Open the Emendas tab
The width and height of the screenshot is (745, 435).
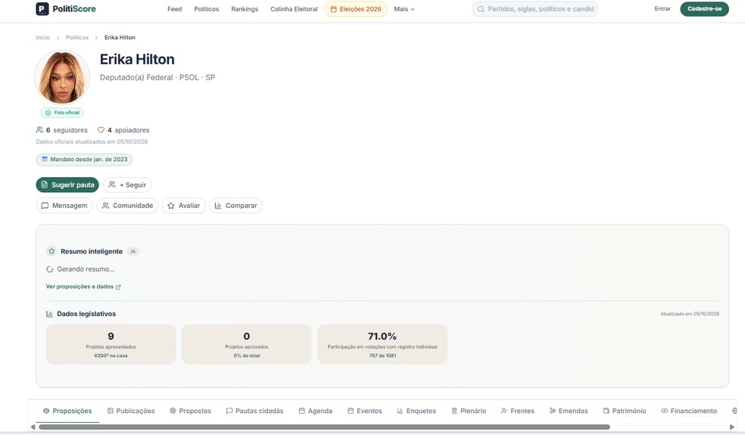569,411
